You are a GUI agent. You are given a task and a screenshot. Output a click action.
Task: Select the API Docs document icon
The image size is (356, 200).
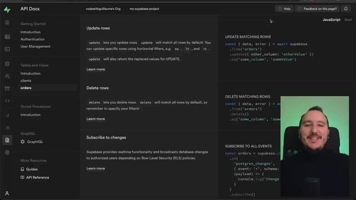7,140
